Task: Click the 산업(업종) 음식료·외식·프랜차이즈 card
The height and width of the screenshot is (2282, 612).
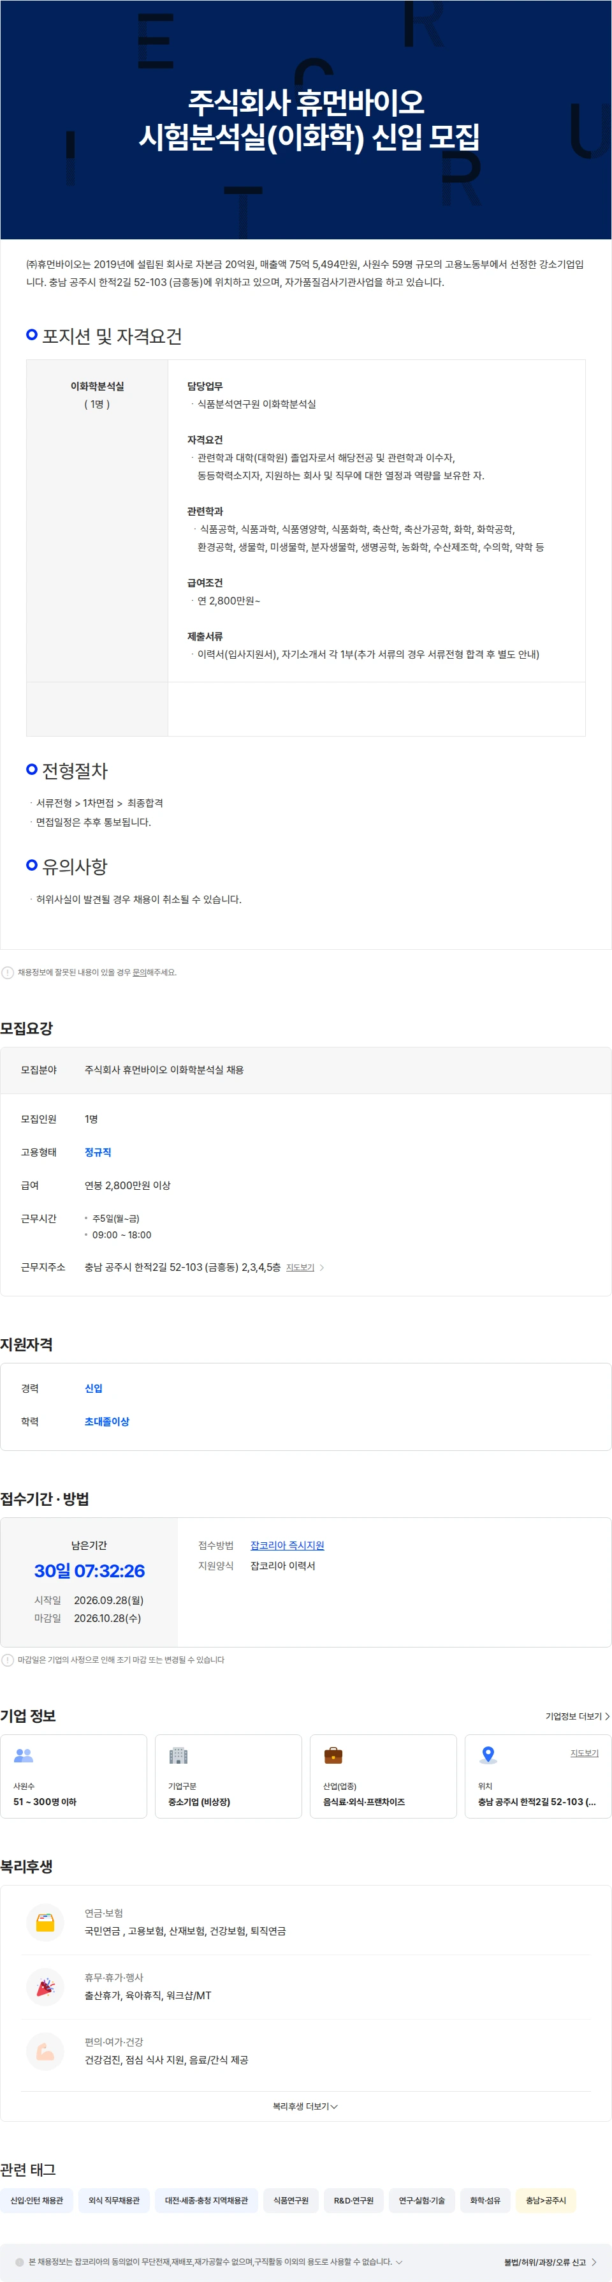Action: pos(383,1776)
